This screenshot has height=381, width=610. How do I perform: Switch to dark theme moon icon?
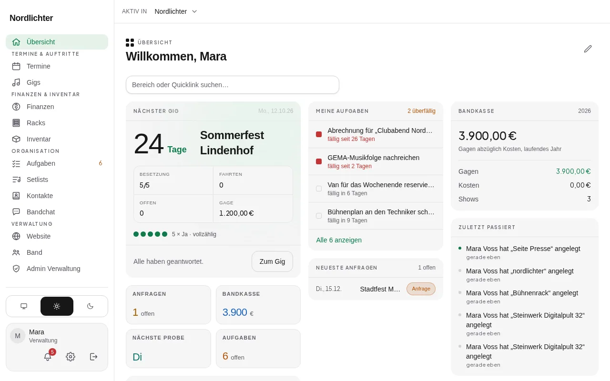tap(90, 306)
